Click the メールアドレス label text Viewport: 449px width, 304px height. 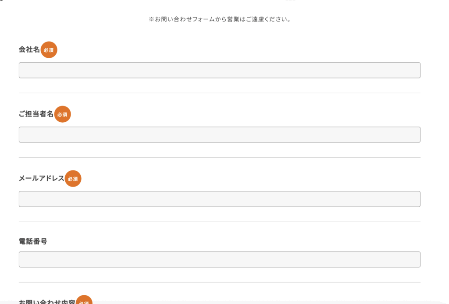41,179
